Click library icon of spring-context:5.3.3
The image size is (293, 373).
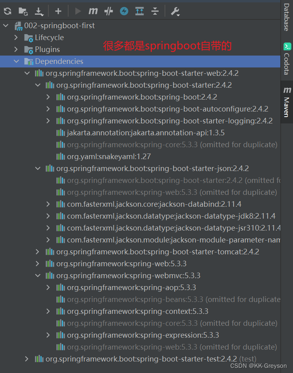click(x=60, y=311)
